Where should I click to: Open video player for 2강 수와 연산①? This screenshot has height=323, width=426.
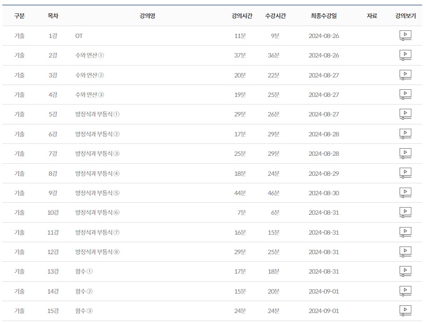pyautogui.click(x=405, y=55)
